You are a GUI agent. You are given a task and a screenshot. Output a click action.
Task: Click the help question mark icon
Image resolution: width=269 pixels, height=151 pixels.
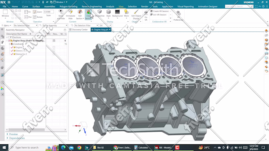click(x=263, y=6)
